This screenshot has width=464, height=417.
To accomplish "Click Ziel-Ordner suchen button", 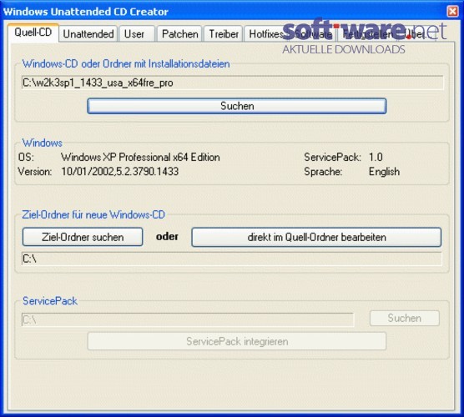I will pyautogui.click(x=83, y=237).
